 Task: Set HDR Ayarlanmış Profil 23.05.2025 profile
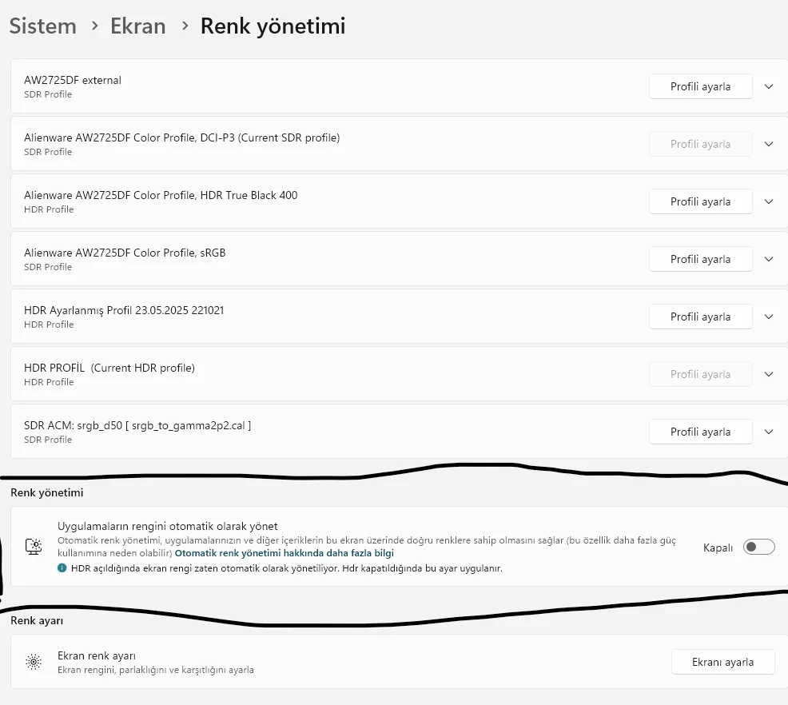click(700, 317)
